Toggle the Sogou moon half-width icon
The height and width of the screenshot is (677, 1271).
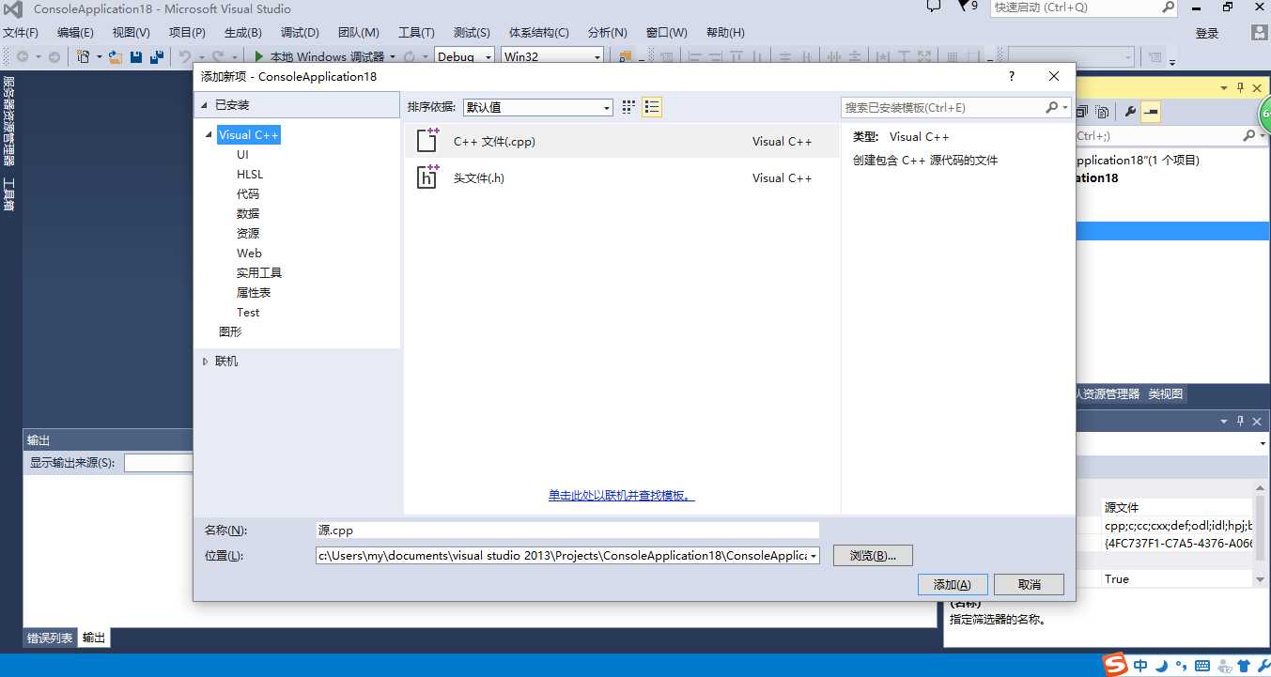point(1161,666)
